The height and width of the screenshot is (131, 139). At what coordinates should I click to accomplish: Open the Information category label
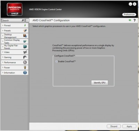coord(9,73)
